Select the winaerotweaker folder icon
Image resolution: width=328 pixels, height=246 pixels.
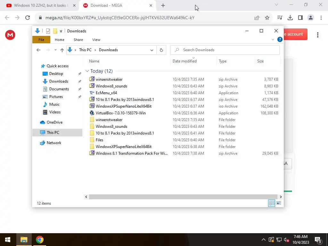(x=92, y=120)
